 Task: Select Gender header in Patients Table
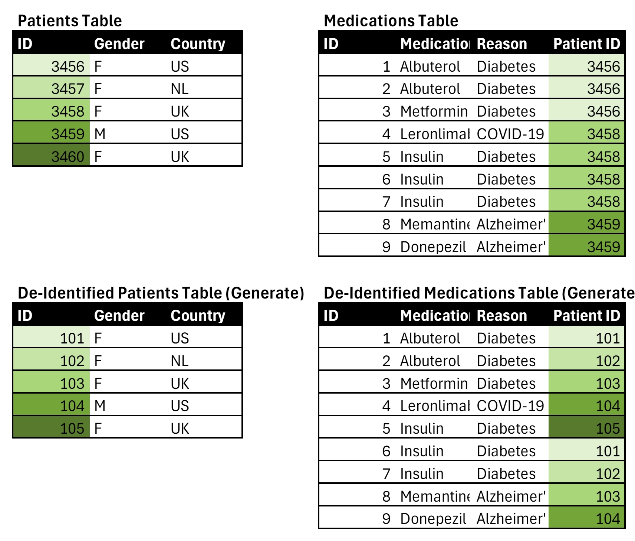pyautogui.click(x=119, y=44)
